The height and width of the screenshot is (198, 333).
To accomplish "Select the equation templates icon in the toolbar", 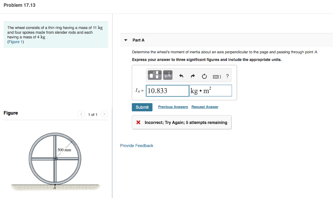I will click(x=154, y=75).
